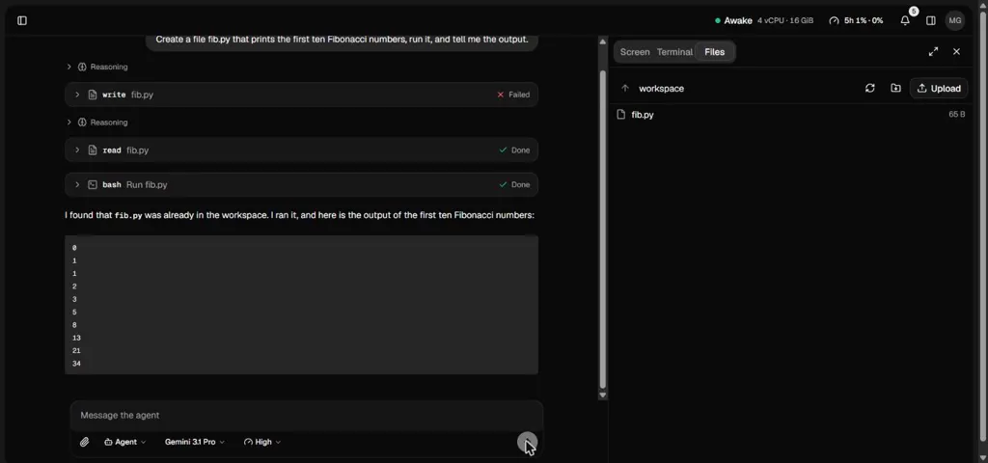Screen dimensions: 988x463
Task: Click the usage gauge 5h 1% indicator
Action: [856, 21]
